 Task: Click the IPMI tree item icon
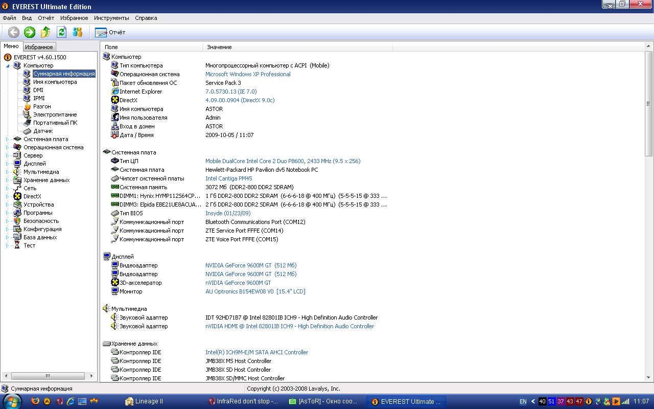coord(27,98)
